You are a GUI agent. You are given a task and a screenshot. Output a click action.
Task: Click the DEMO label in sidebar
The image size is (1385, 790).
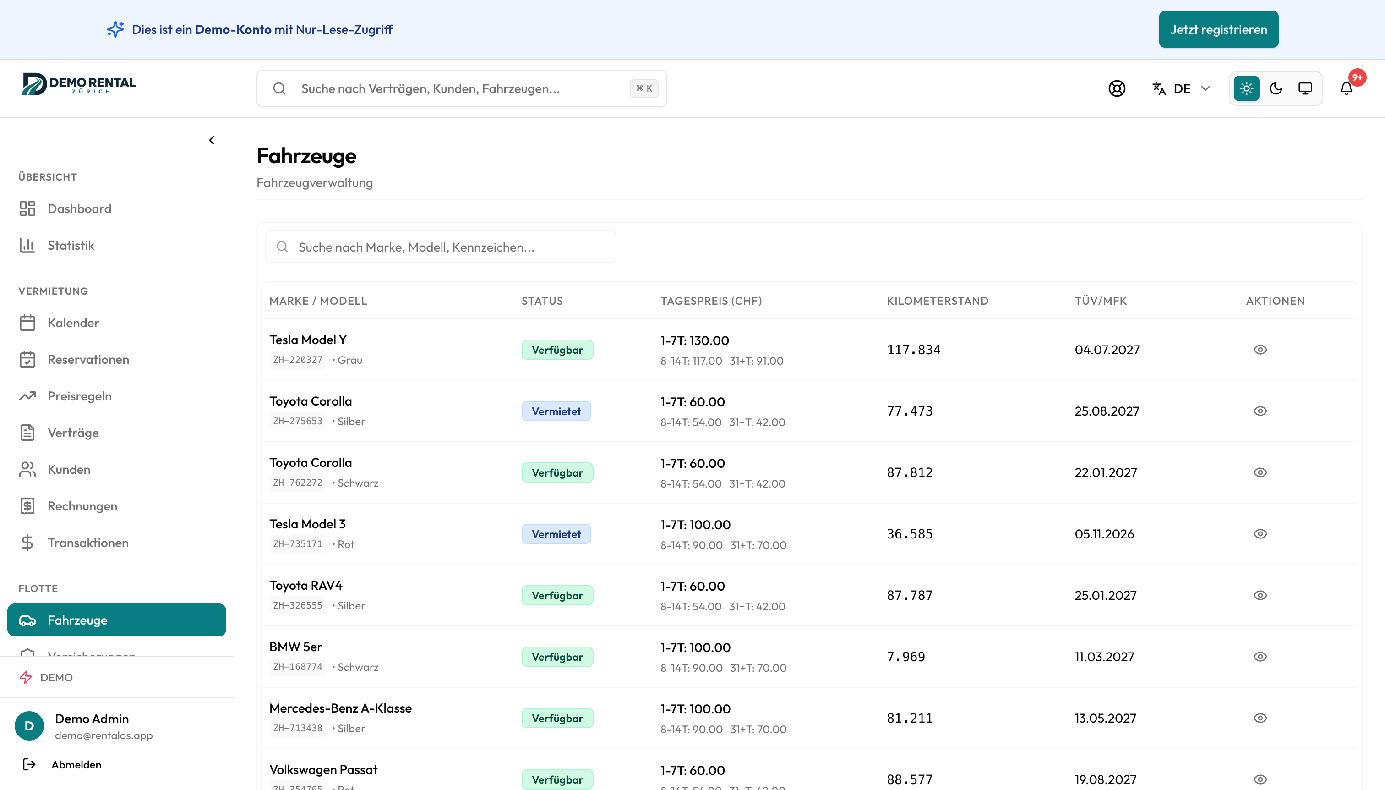pyautogui.click(x=56, y=677)
